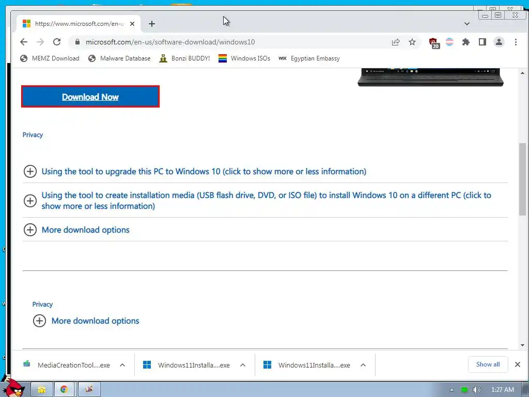Open the Bonzi BUDDY! bookmark

pos(184,58)
